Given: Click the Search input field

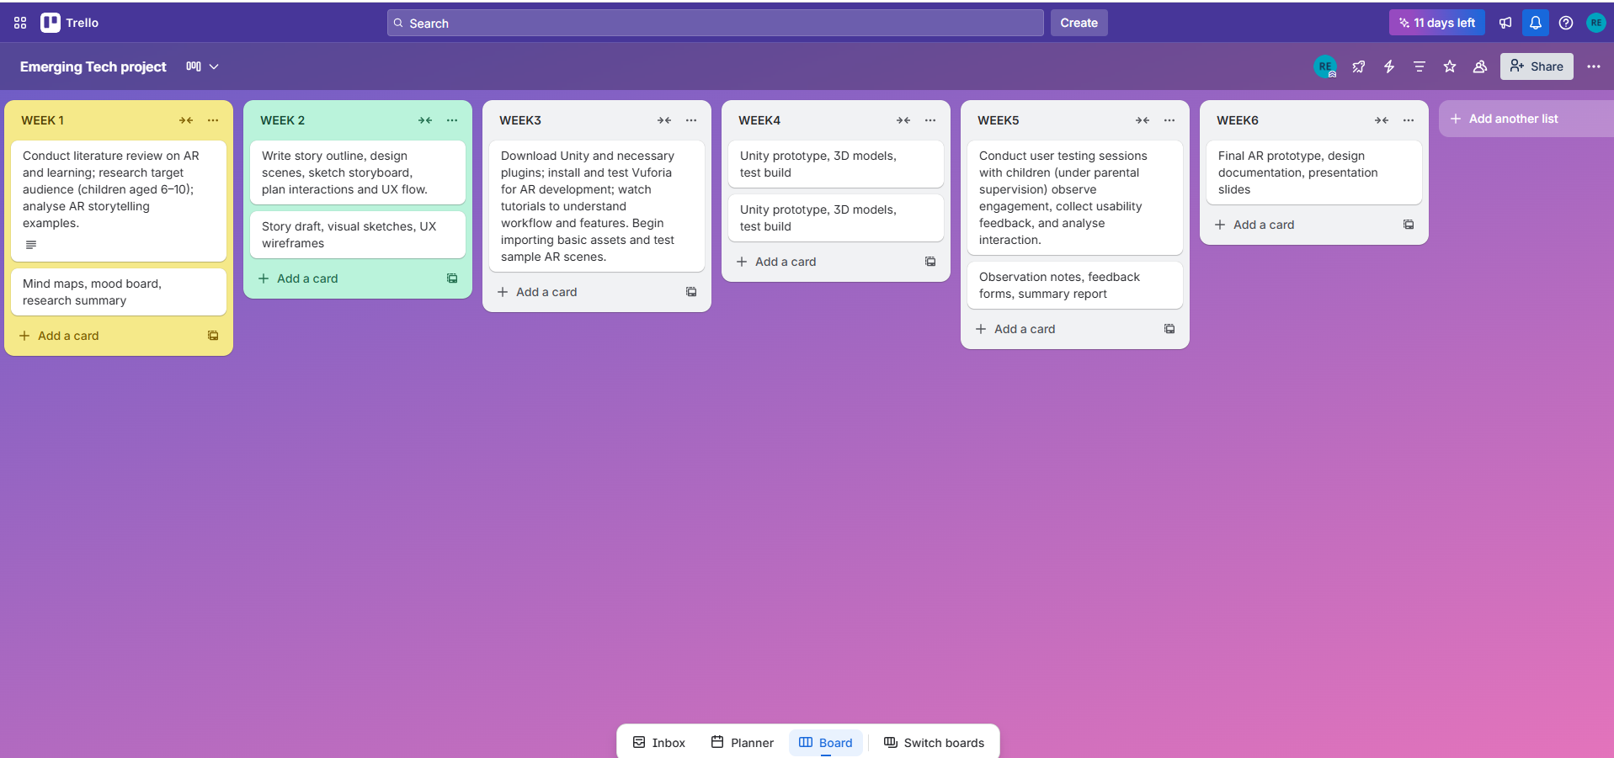Looking at the screenshot, I should (x=716, y=23).
